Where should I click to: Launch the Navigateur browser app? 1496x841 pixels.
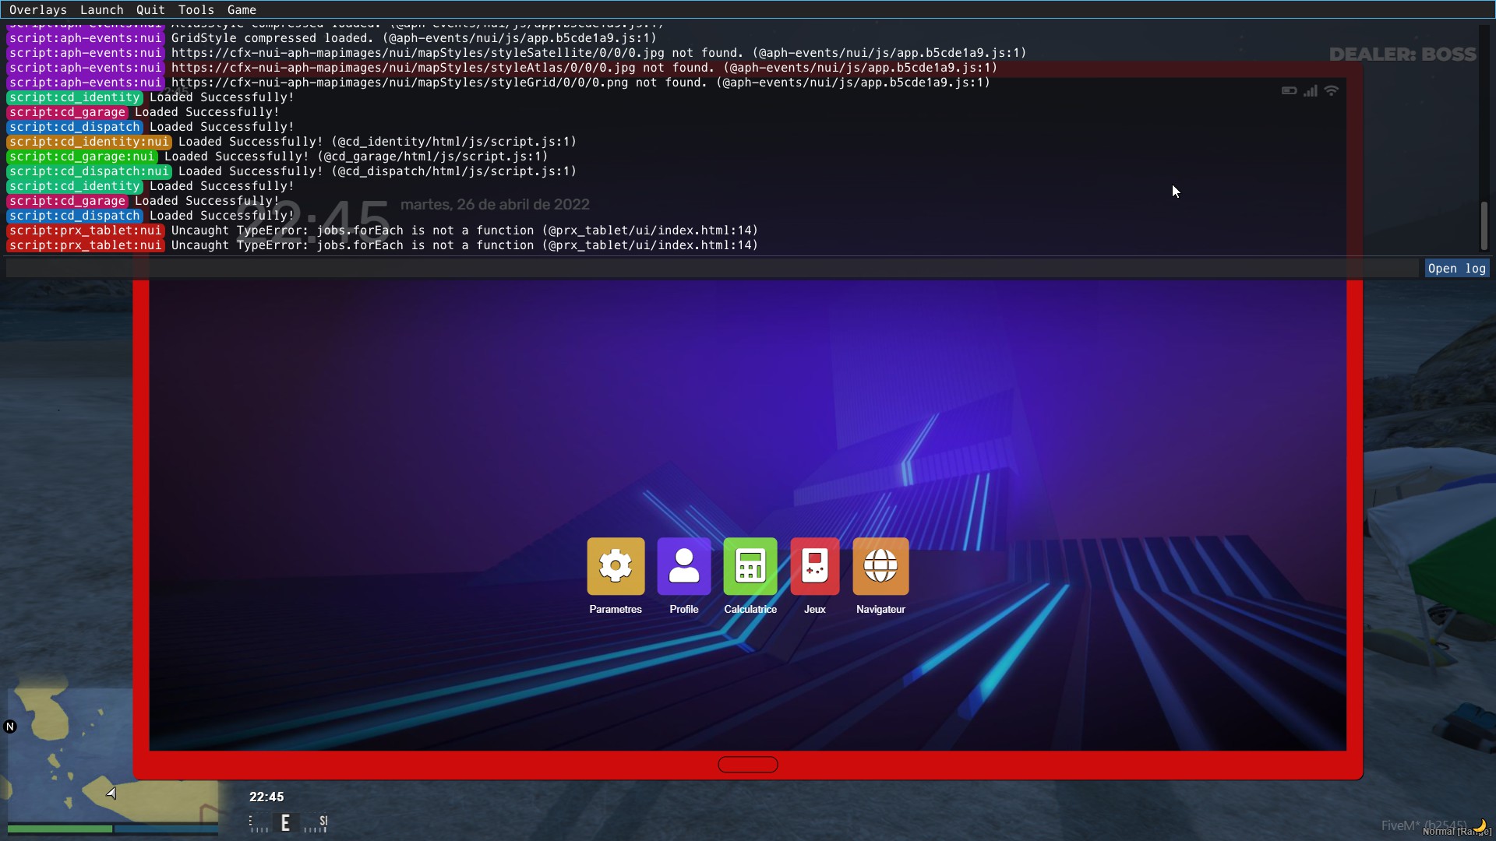click(x=880, y=566)
